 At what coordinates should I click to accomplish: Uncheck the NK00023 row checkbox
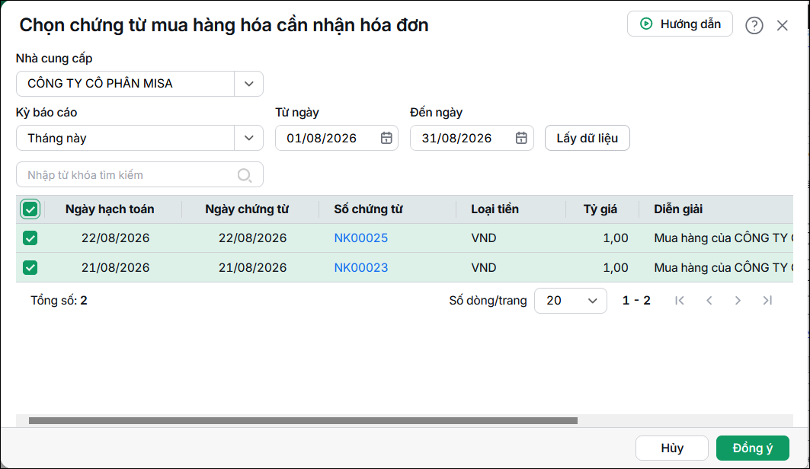coord(30,267)
